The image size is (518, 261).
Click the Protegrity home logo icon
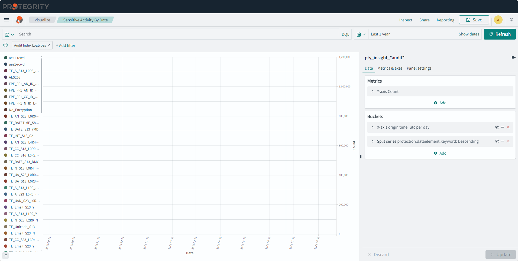[x=20, y=20]
